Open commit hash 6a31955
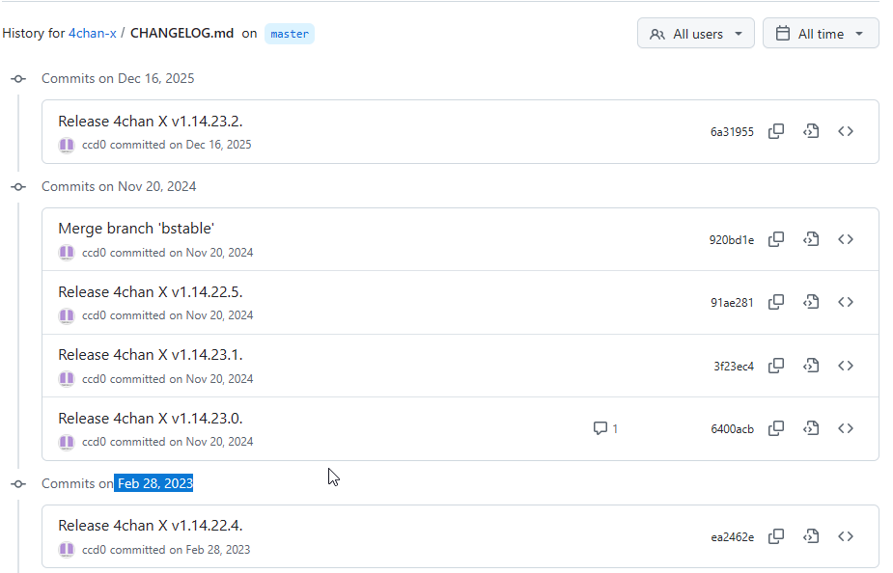 tap(732, 132)
